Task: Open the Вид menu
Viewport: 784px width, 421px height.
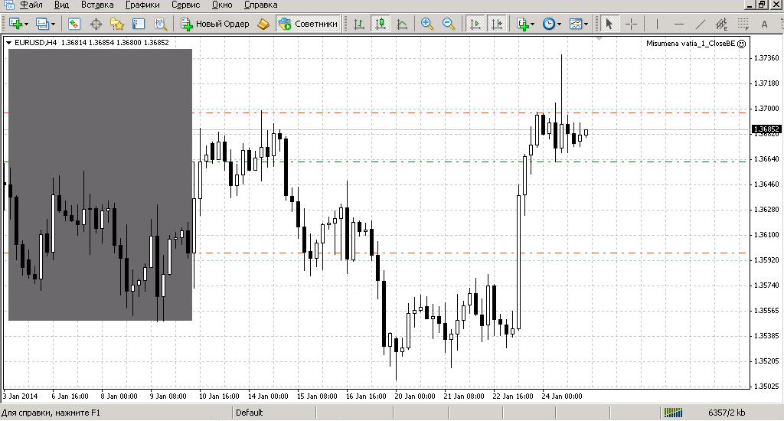Action: click(61, 5)
